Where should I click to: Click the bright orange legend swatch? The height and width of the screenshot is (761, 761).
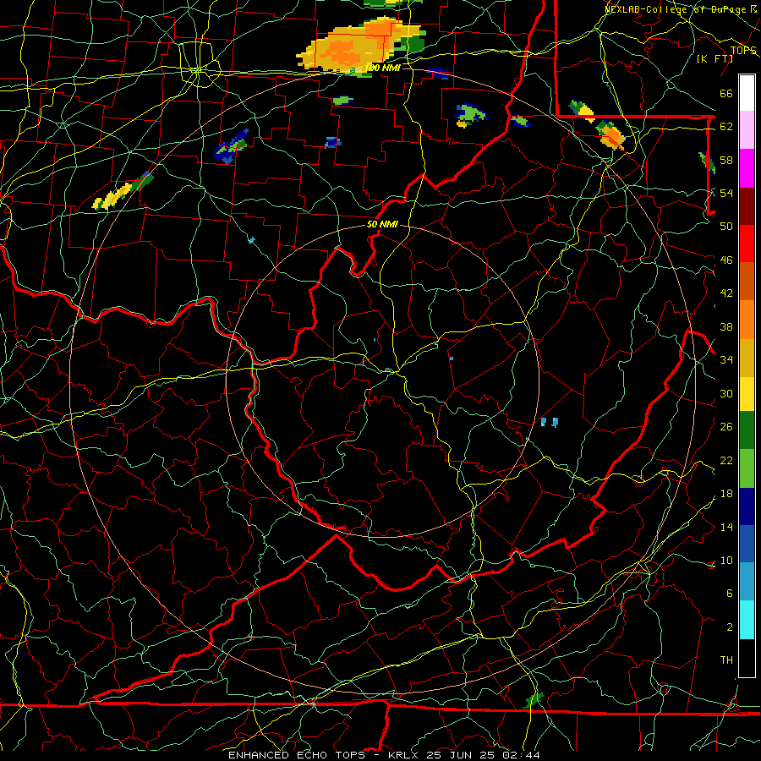(x=747, y=319)
